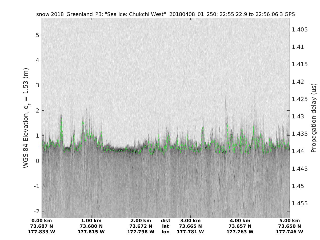Click the 'Propagation delay (us)' axis label
The image size is (320, 240).
tap(314, 118)
